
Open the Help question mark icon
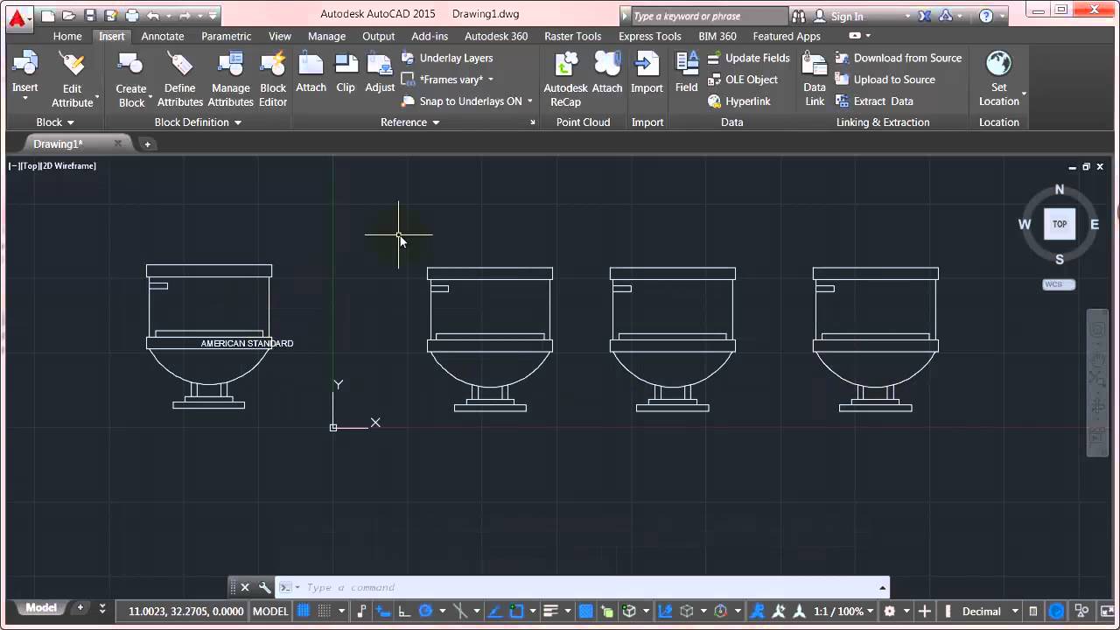[986, 16]
